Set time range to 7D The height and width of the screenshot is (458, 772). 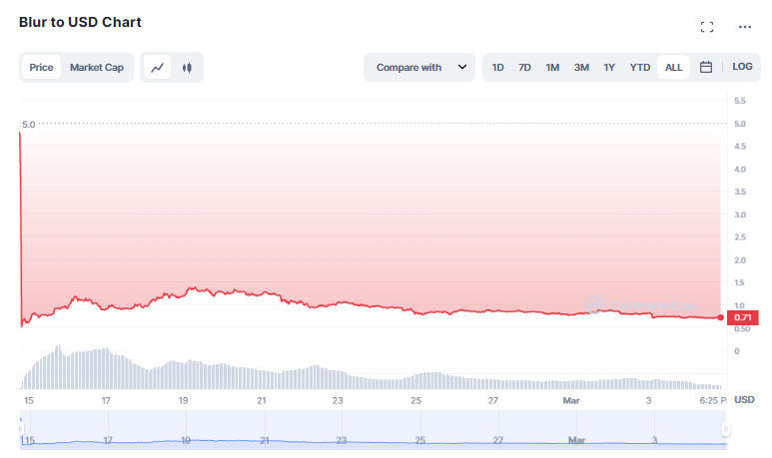[524, 68]
